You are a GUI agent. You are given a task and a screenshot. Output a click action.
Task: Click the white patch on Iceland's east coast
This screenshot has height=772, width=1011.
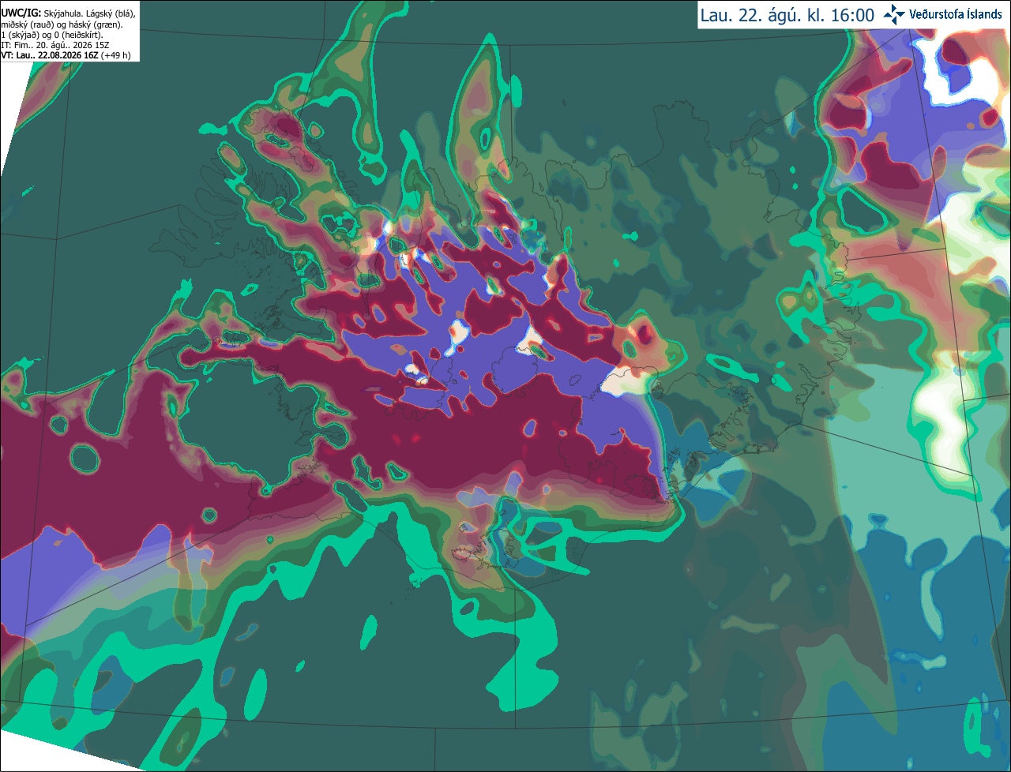point(624,384)
